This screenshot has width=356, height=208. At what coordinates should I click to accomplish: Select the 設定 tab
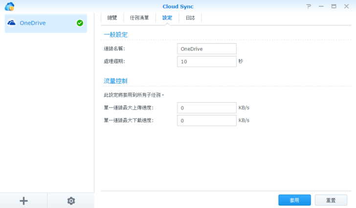click(x=167, y=18)
